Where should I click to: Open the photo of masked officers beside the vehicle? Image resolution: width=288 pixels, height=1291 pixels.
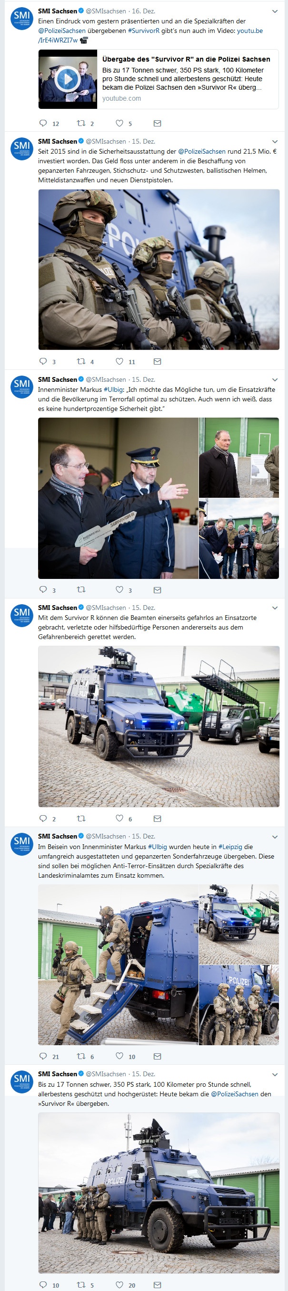click(159, 270)
